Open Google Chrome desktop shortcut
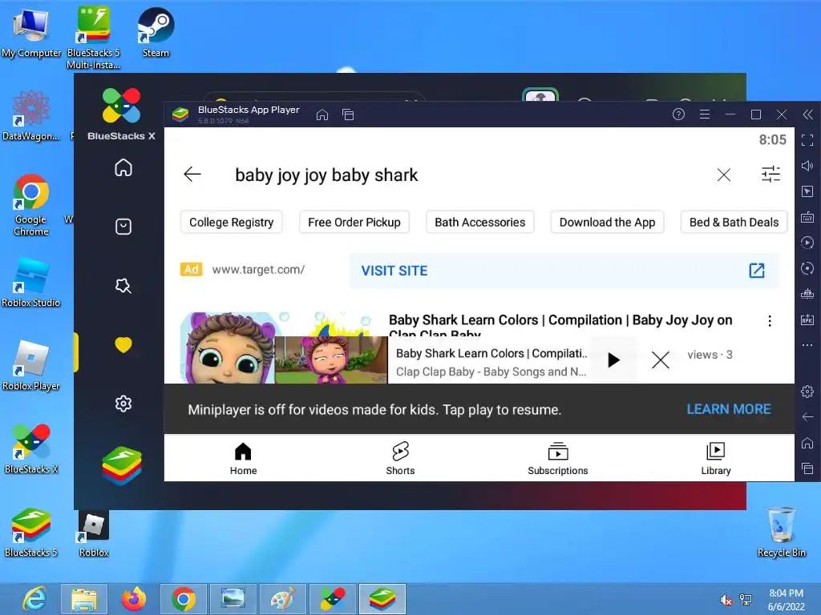The image size is (821, 615). [31, 205]
